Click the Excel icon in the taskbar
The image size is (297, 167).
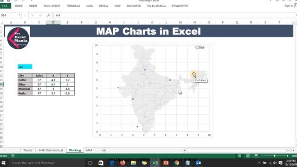click(155, 163)
